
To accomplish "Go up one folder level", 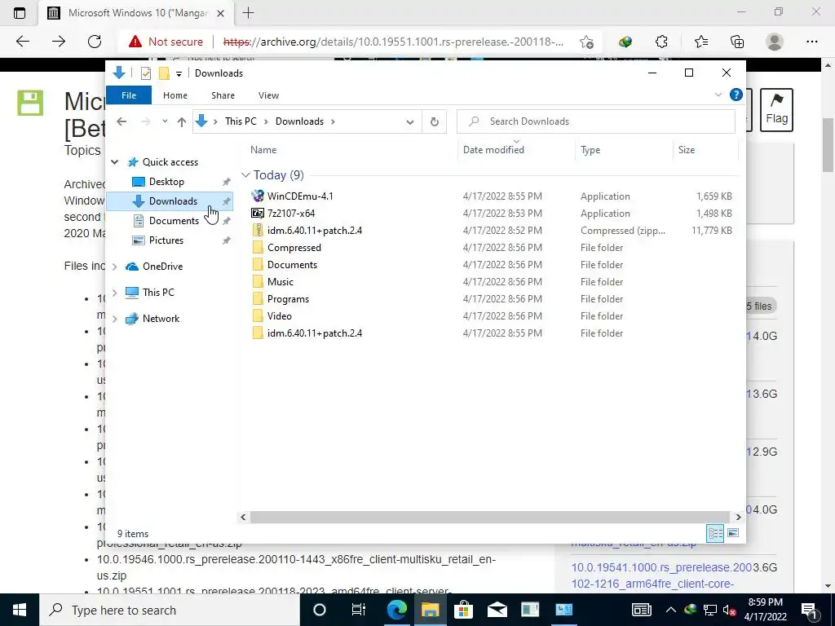I will 182,122.
